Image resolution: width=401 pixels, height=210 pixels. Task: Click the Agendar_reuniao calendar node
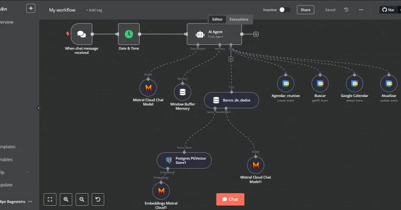(x=285, y=84)
